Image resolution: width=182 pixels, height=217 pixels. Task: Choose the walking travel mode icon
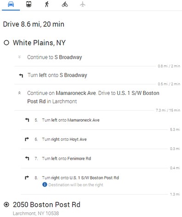47,4
